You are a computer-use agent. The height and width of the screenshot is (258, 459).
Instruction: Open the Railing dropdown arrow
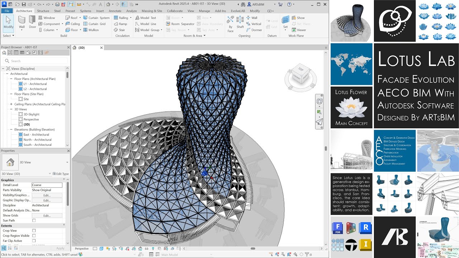pyautogui.click(x=131, y=18)
